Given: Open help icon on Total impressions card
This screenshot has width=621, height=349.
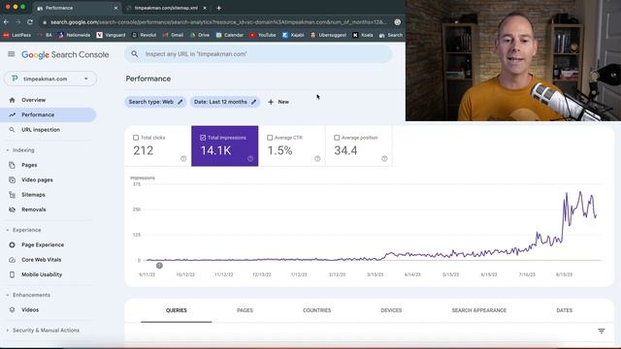Looking at the screenshot, I should point(250,159).
